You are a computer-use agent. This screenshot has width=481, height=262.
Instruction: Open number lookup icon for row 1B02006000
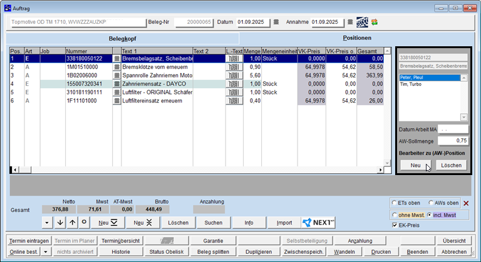click(x=116, y=76)
